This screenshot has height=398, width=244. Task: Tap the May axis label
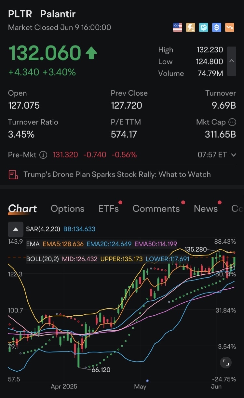click(140, 387)
